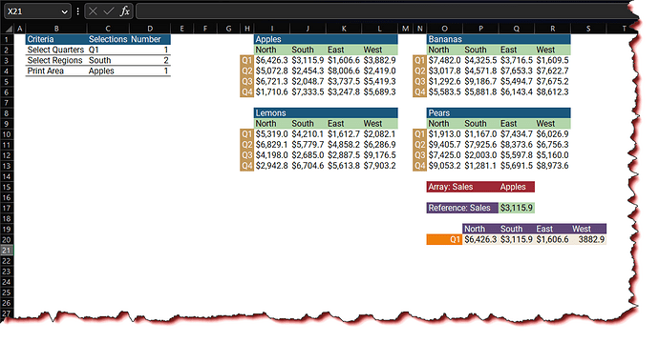The height and width of the screenshot is (343, 659).
Task: Select Bananas value $8,612.3
Action: coord(552,91)
